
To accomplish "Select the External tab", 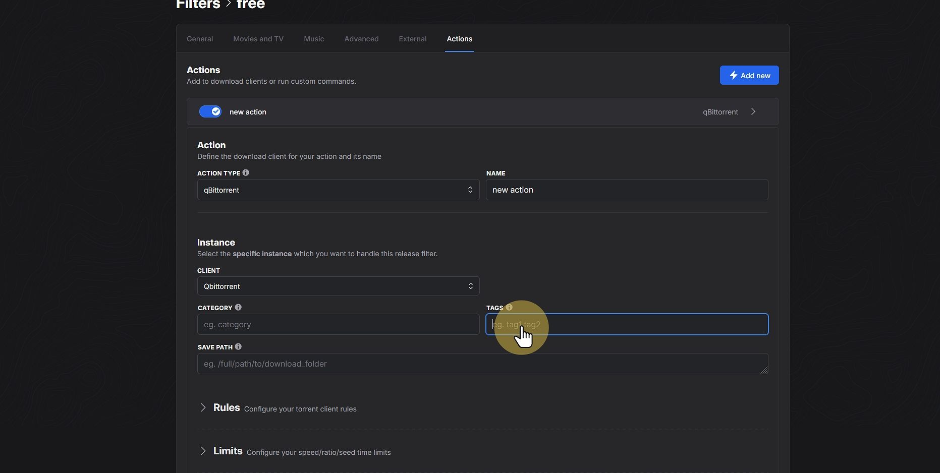I will [x=413, y=39].
